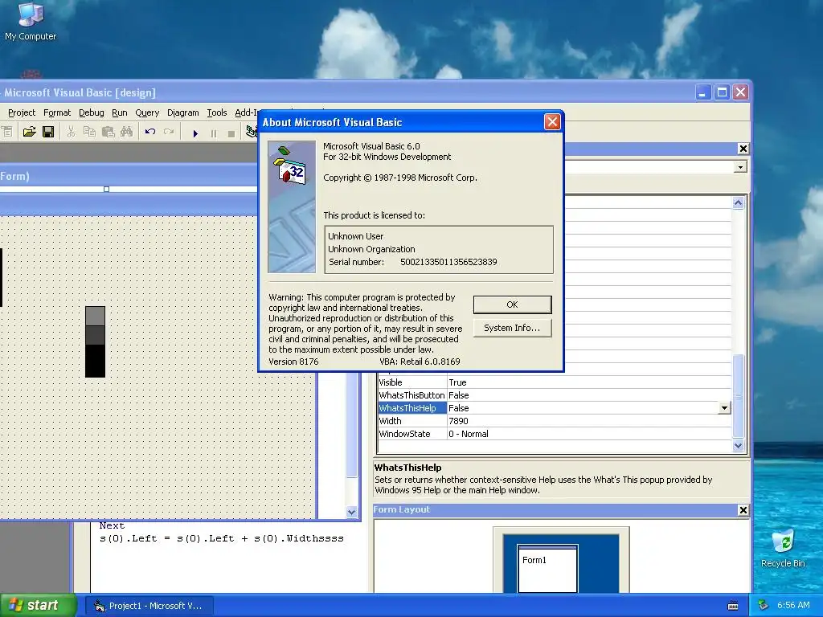This screenshot has width=823, height=617.
Task: Open the Debug menu
Action: tap(92, 112)
